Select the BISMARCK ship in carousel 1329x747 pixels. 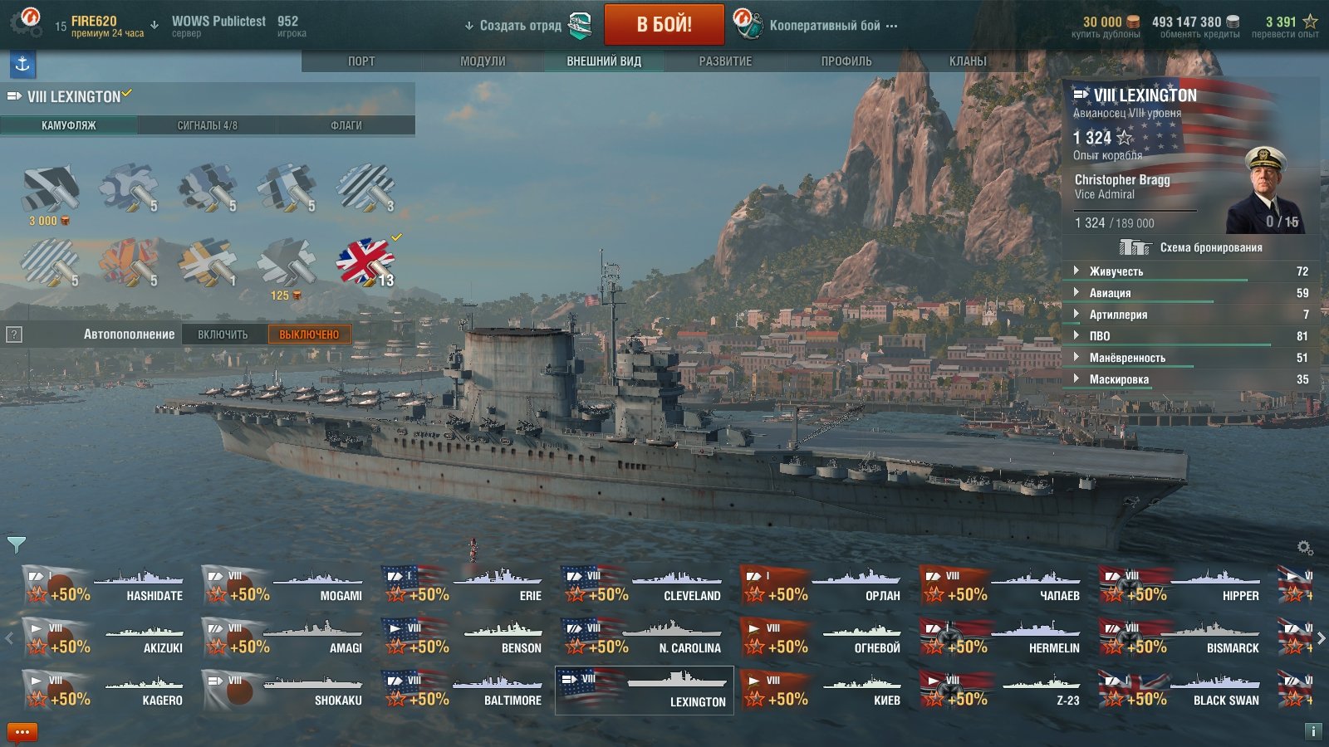coord(1180,638)
